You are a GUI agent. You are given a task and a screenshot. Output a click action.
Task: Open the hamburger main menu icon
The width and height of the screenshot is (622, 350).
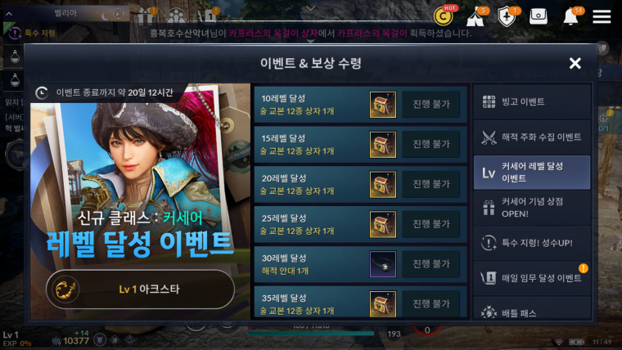602,16
